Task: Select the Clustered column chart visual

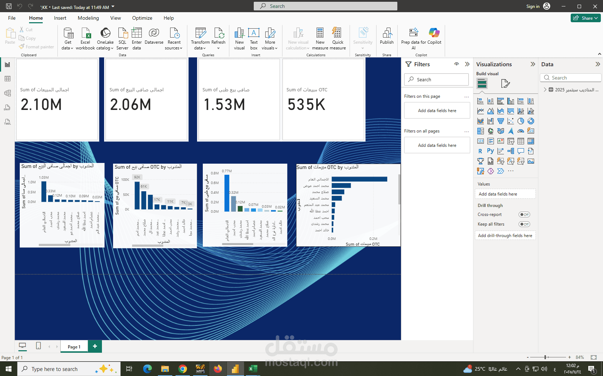Action: [510, 101]
